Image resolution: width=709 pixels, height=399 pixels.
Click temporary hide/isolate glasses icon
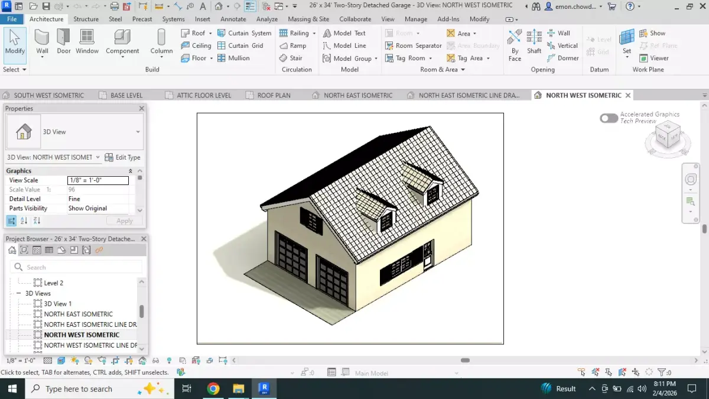tap(155, 361)
